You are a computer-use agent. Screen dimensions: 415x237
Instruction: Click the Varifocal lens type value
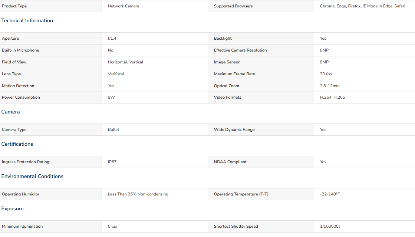coord(116,74)
